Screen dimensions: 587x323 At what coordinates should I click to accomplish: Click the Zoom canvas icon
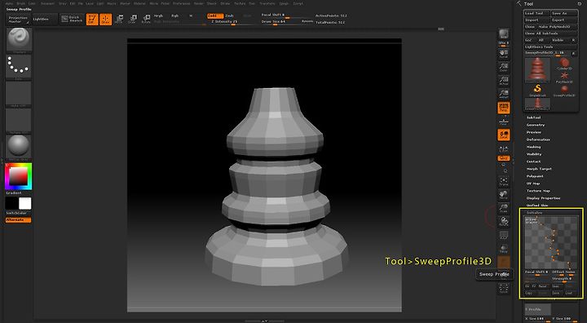pyautogui.click(x=504, y=68)
